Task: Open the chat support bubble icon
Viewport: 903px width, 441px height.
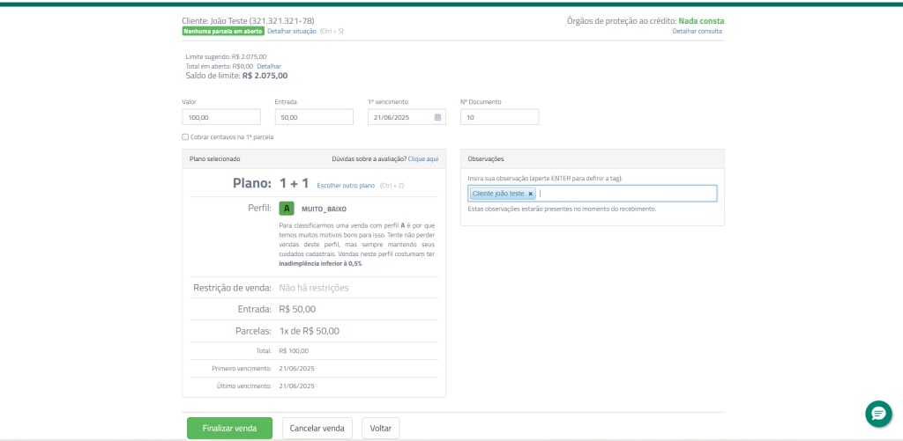Action: click(x=879, y=413)
